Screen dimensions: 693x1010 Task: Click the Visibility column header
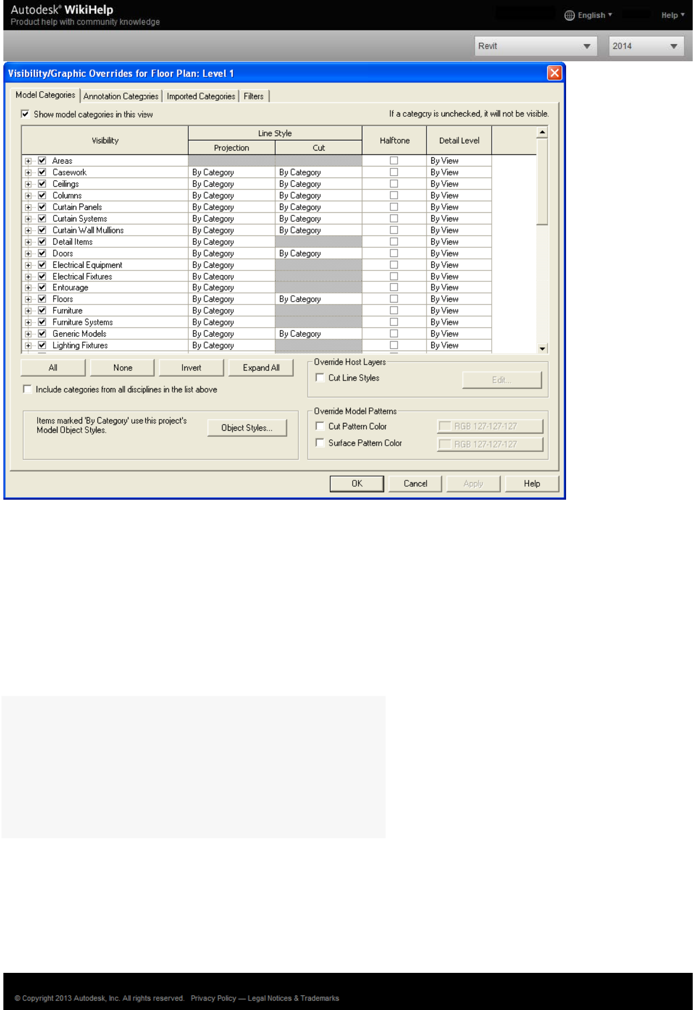point(105,140)
